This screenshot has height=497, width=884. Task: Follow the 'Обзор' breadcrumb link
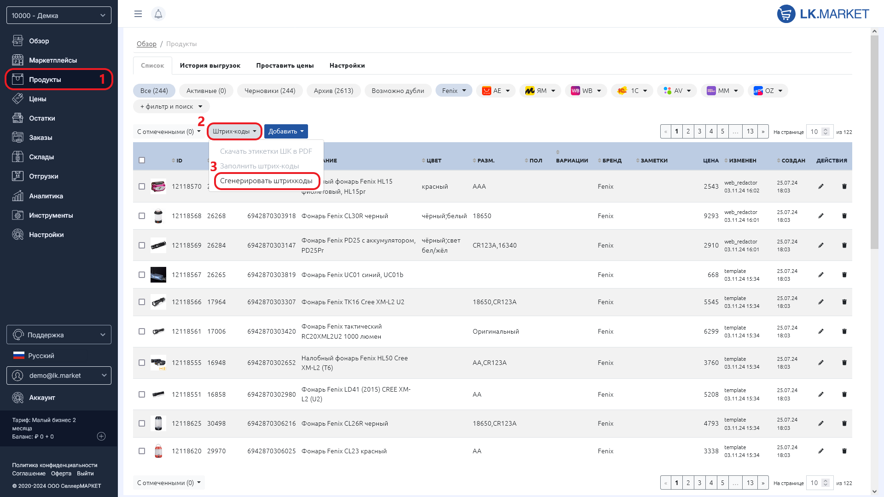pyautogui.click(x=146, y=44)
